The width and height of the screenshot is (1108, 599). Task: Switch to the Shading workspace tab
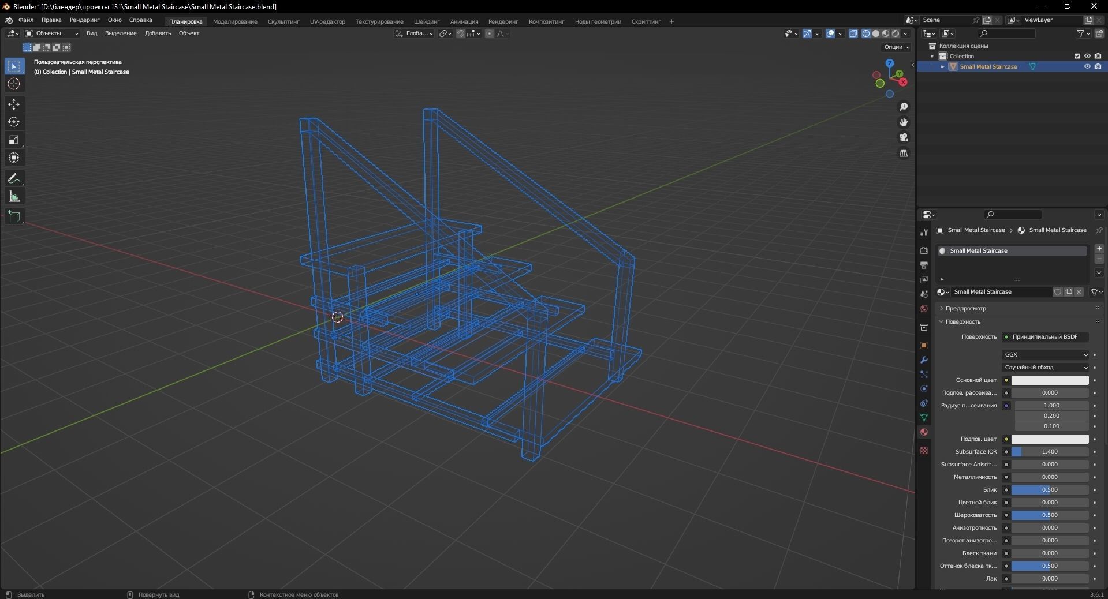point(427,21)
